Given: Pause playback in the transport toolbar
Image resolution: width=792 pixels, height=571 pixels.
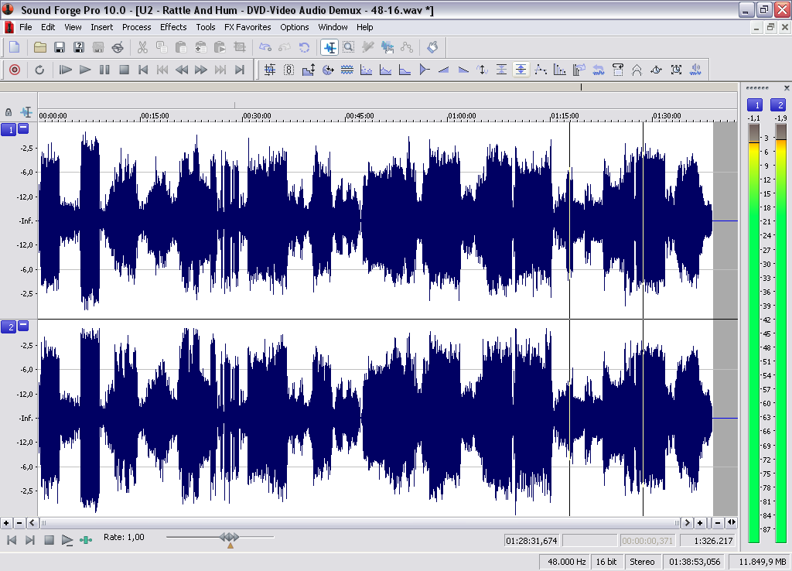Looking at the screenshot, I should pos(104,70).
